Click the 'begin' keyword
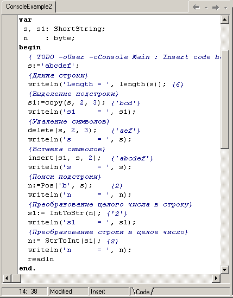 click(x=30, y=48)
